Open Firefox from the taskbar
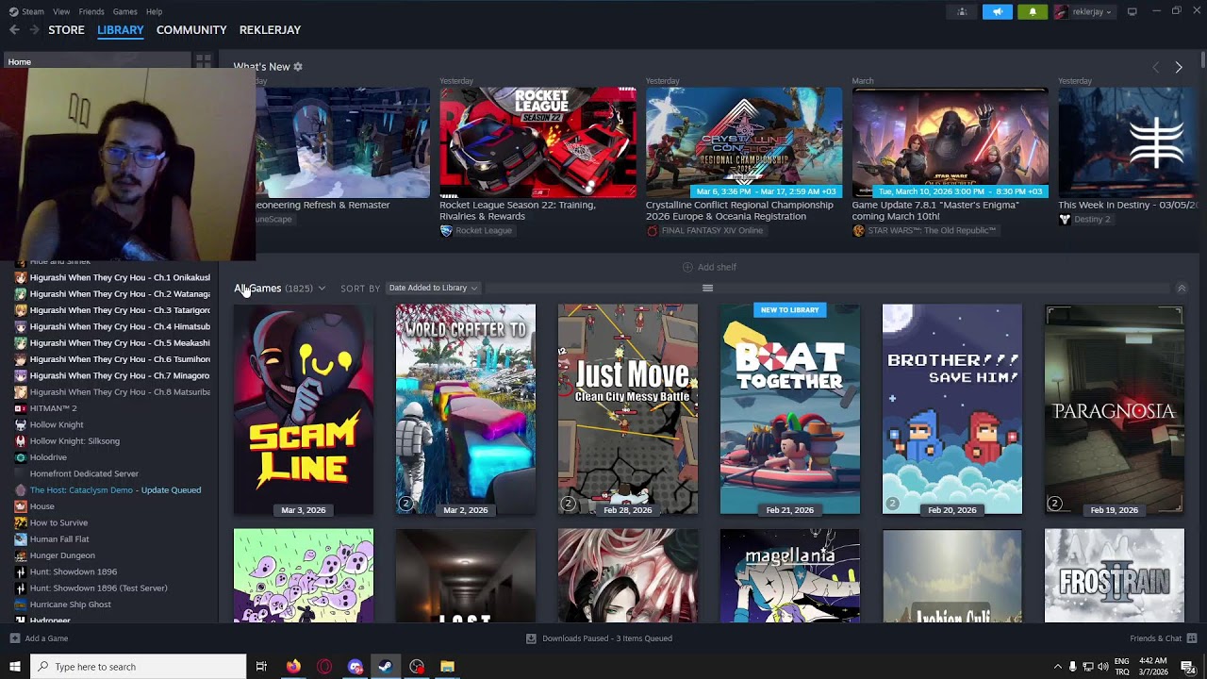Screen dimensions: 1207x679 (293, 667)
